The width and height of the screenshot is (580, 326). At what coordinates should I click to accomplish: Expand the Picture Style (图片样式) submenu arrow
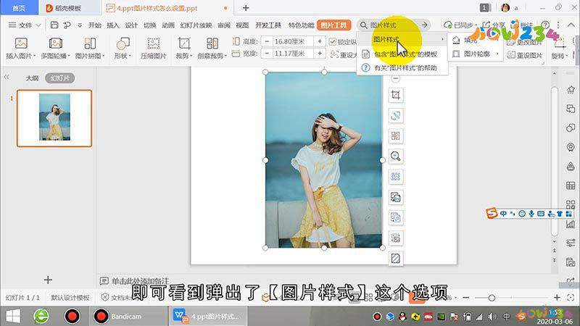(x=442, y=39)
